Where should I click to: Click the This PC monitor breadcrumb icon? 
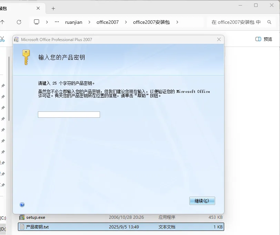pyautogui.click(x=37, y=22)
